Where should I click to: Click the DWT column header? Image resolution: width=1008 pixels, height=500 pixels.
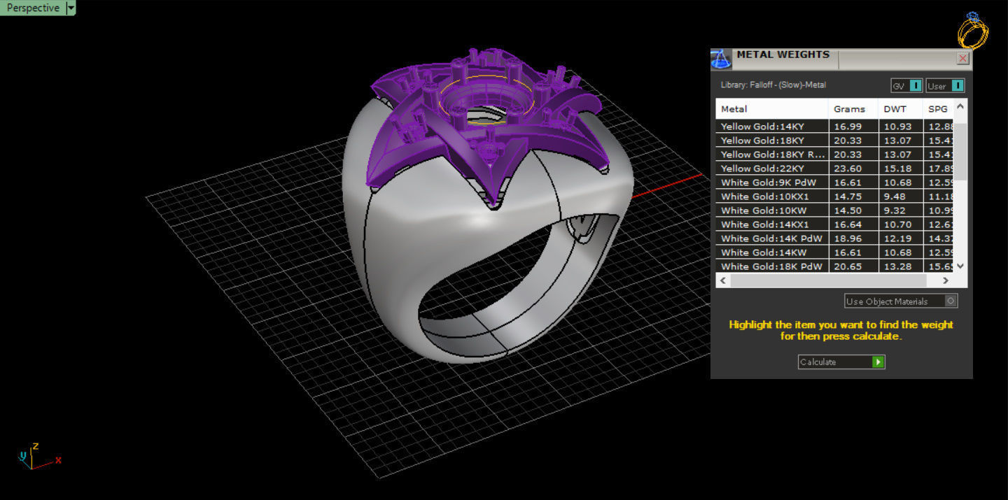coord(901,109)
